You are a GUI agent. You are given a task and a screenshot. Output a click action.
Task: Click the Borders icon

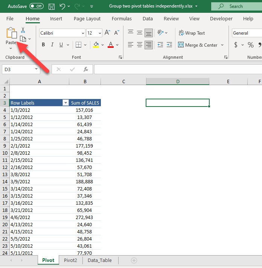coord(78,45)
